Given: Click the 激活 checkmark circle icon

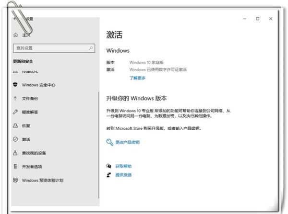Looking at the screenshot, I should tap(15, 139).
